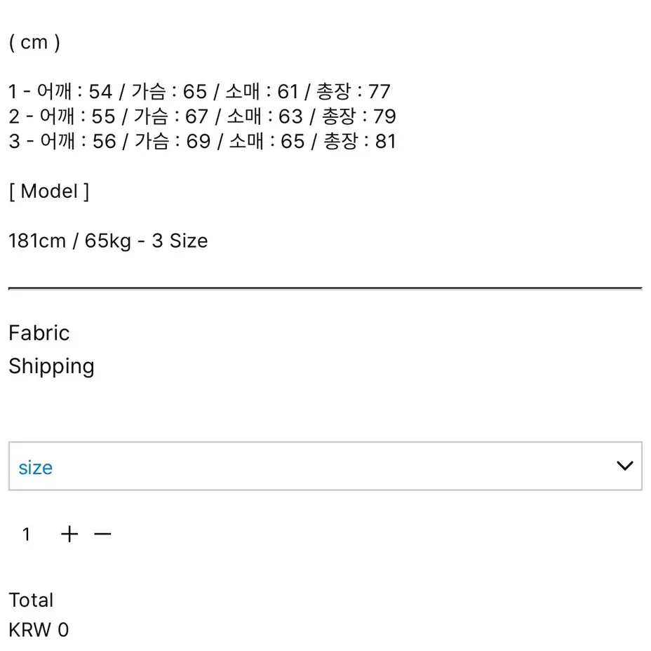This screenshot has height=651, width=651.
Task: Click 총장 : 79 in size 2 row
Action: tap(359, 116)
